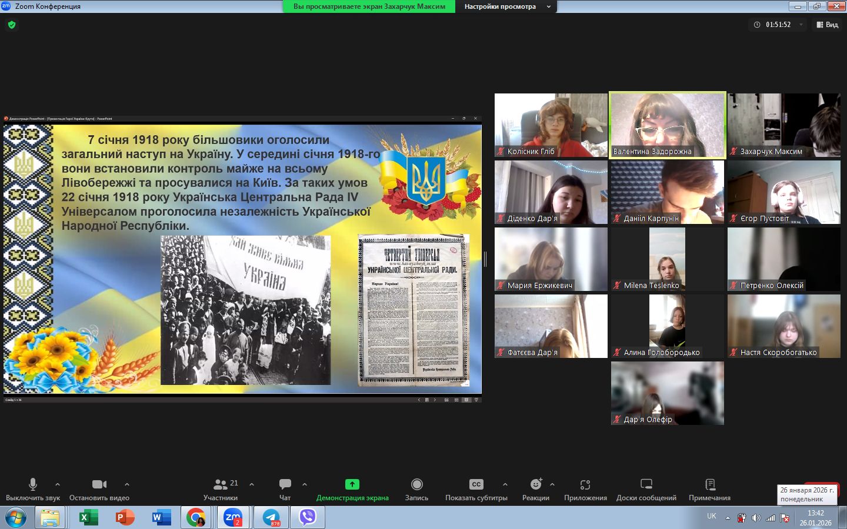Viewport: 847px width, 529px height.
Task: Click the green screen-viewing notification banner
Action: click(369, 6)
